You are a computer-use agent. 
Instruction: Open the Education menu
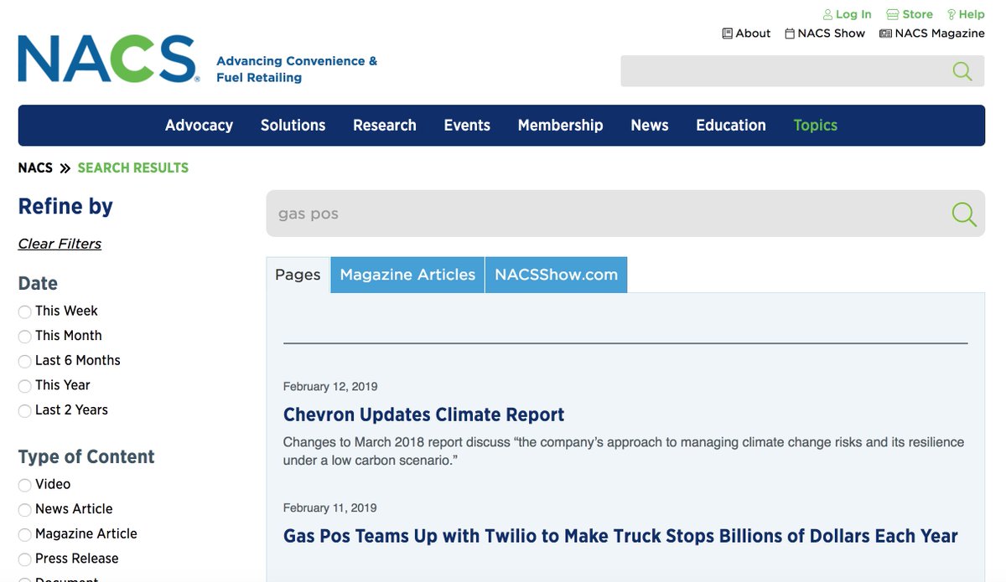point(731,126)
